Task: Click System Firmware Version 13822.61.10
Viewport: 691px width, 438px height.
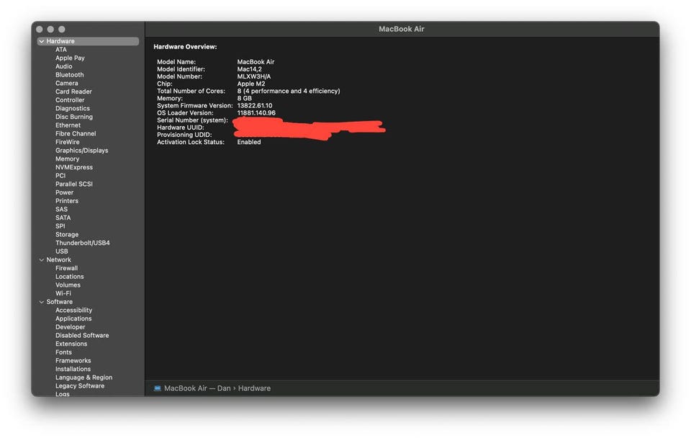Action: (255, 105)
